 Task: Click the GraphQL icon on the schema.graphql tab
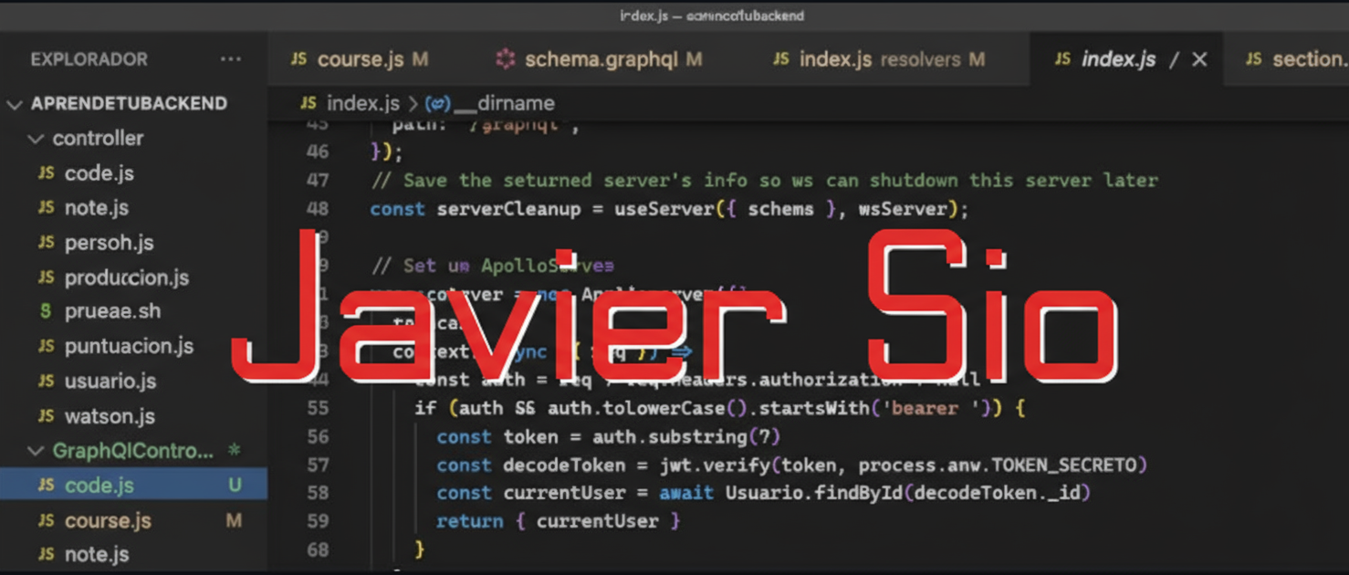[x=505, y=59]
